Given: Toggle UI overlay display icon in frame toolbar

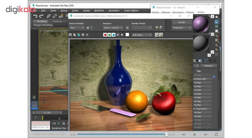Looking at the screenshot, I should tap(157, 35).
